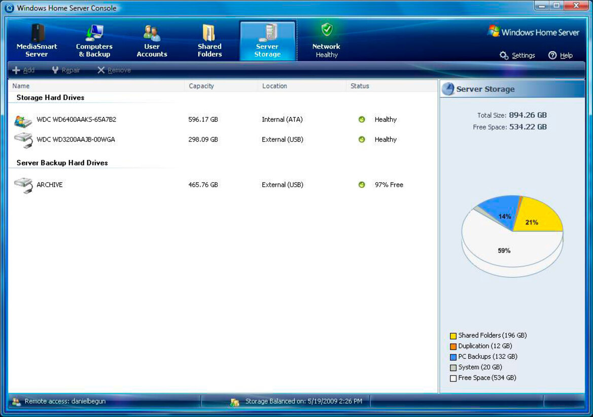593x417 pixels.
Task: Open the User Accounts tab
Action: click(x=152, y=41)
